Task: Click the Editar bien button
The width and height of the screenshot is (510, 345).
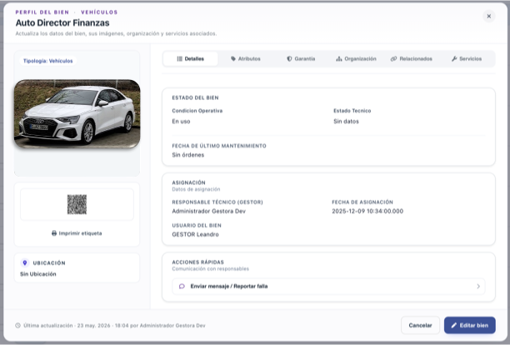Action: click(470, 325)
